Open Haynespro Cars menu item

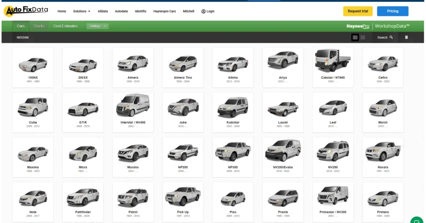tap(164, 11)
